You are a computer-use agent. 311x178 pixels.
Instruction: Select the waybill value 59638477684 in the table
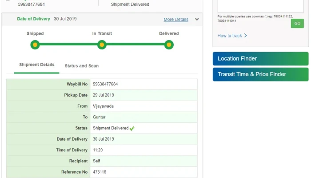pos(105,84)
